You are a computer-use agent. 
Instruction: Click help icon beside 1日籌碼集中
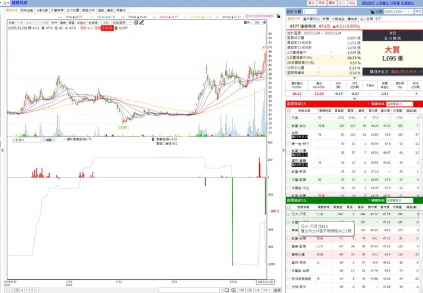[332, 53]
